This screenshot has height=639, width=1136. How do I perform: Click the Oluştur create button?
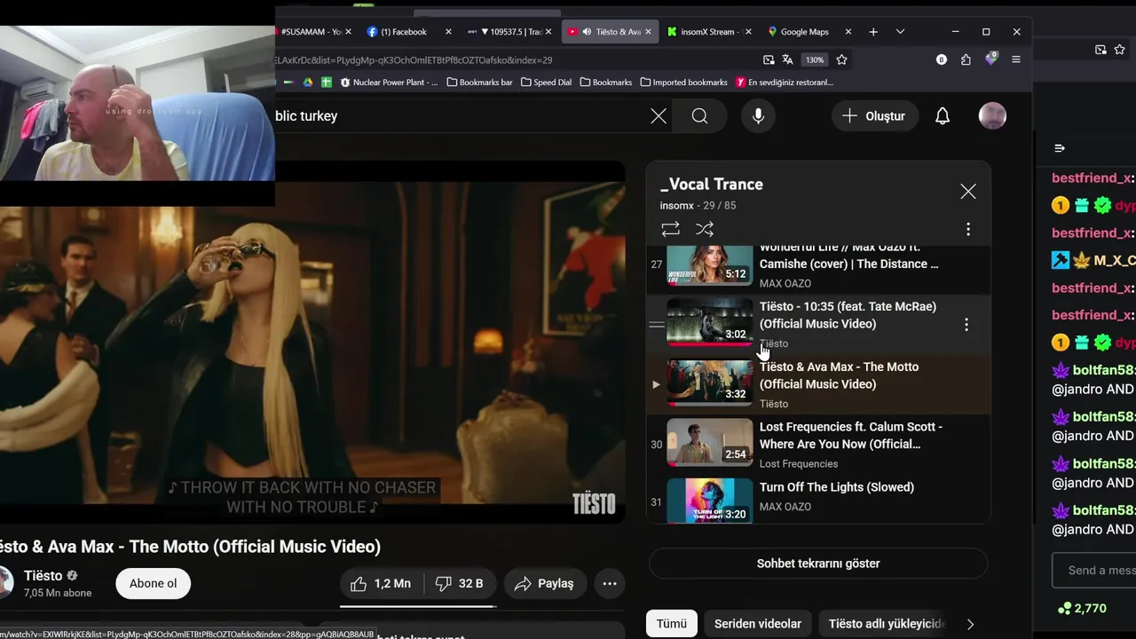[874, 116]
